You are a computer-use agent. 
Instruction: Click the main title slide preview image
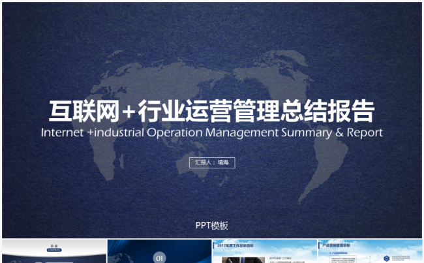tap(212, 120)
